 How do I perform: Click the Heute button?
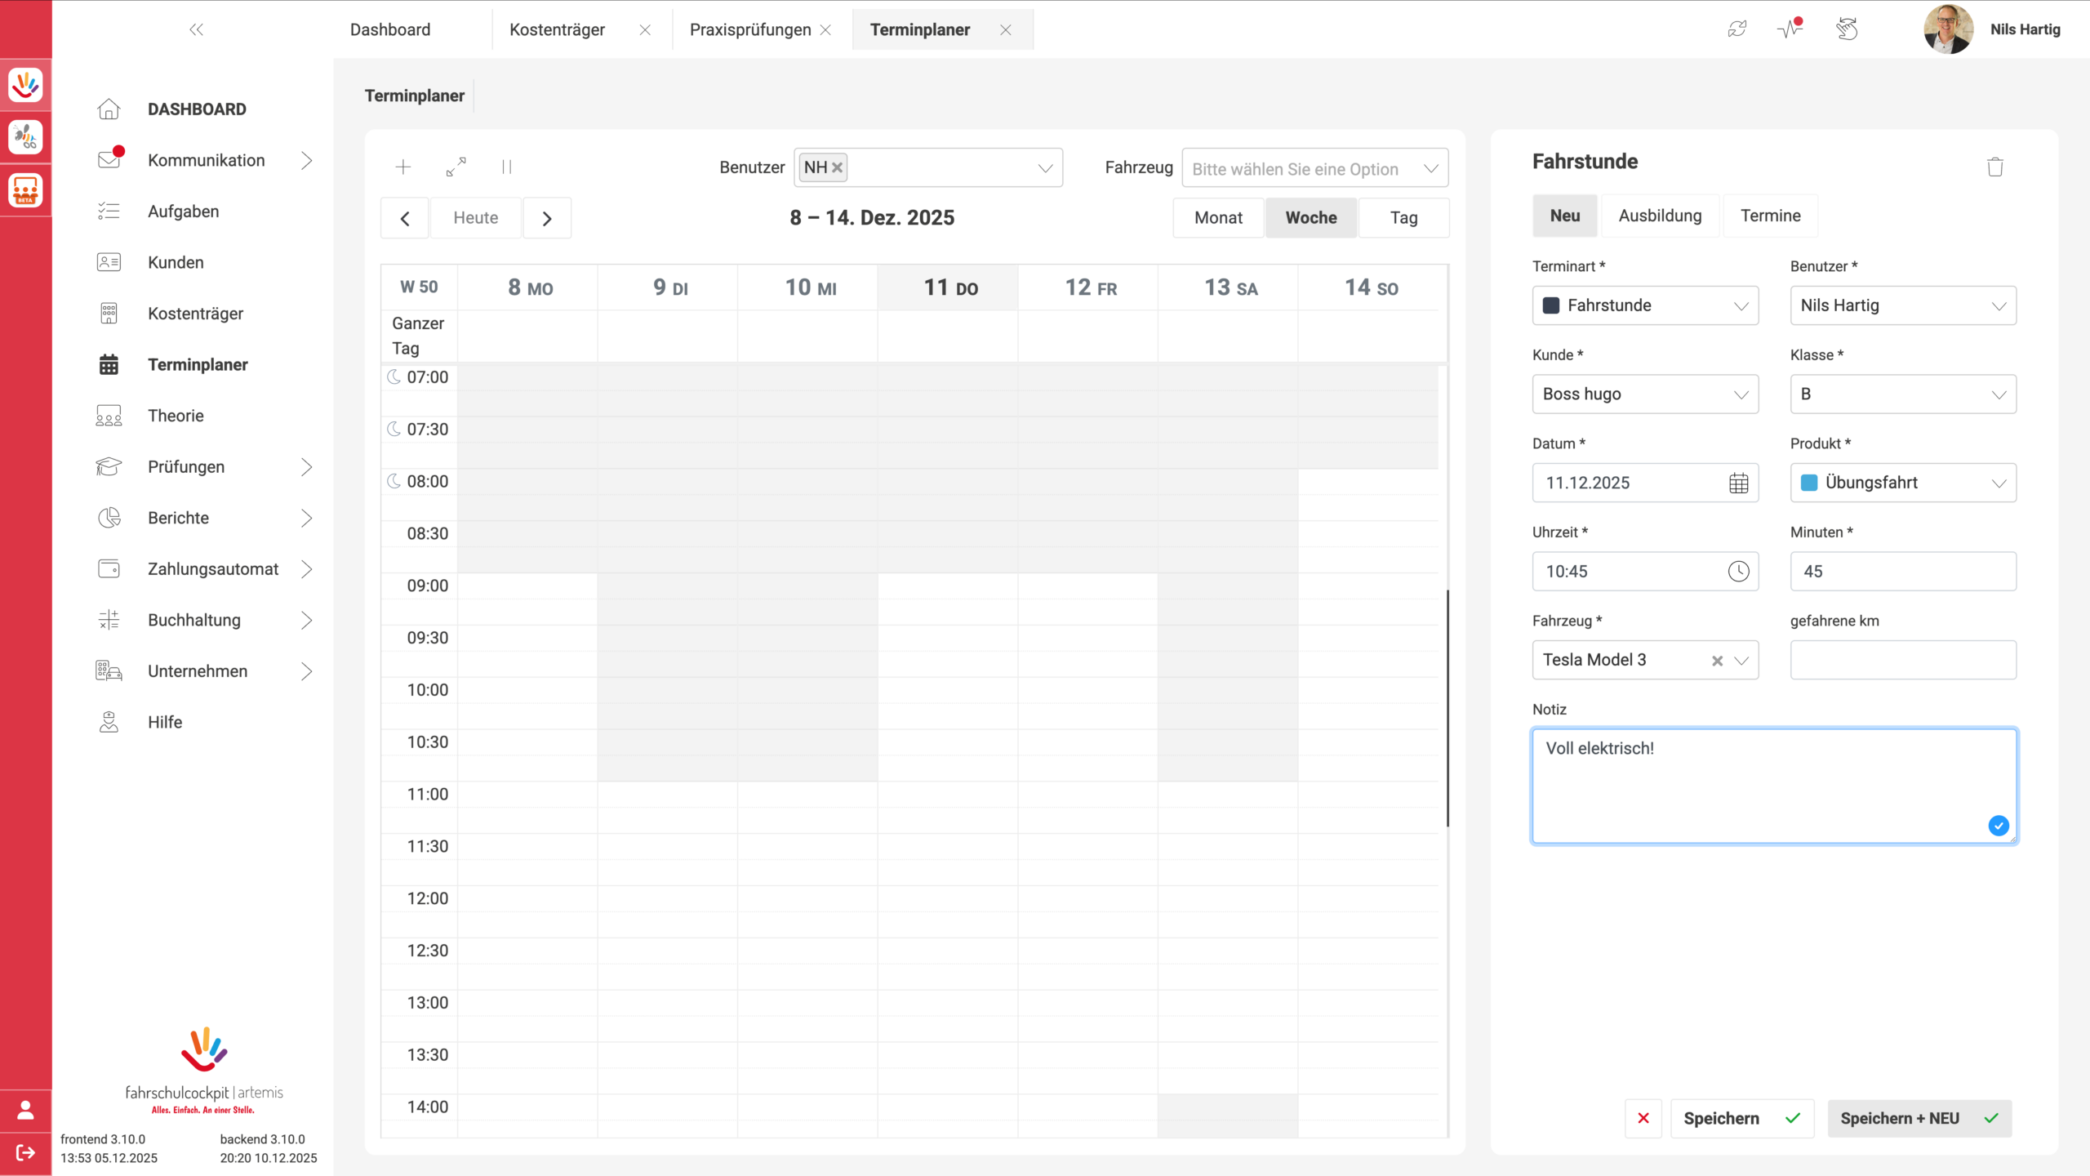pos(475,218)
